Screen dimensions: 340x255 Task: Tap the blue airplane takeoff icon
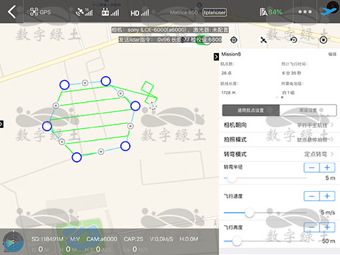(328, 11)
